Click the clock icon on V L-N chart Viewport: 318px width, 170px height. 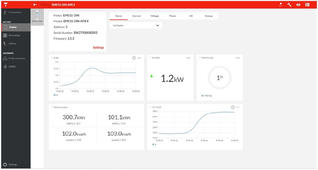pyautogui.click(x=233, y=107)
